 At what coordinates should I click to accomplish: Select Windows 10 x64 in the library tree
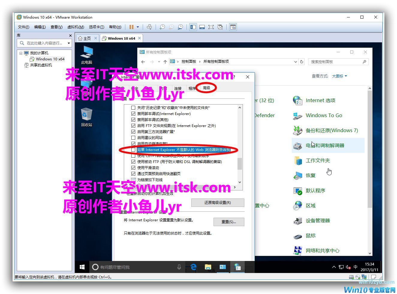pos(47,59)
